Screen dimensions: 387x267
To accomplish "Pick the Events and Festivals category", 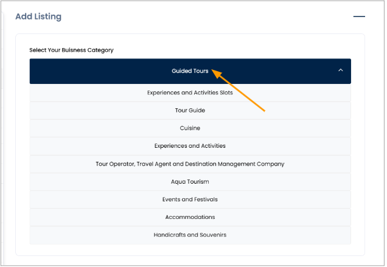I will 190,199.
